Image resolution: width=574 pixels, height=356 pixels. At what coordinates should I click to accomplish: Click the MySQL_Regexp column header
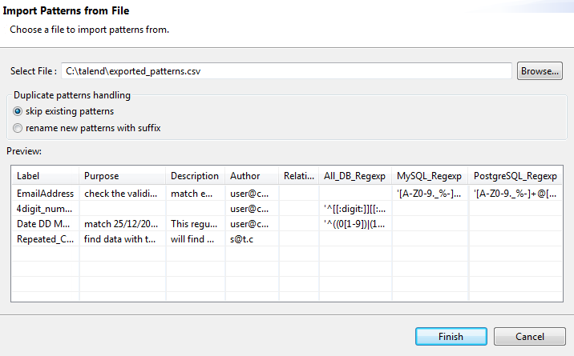click(x=430, y=176)
